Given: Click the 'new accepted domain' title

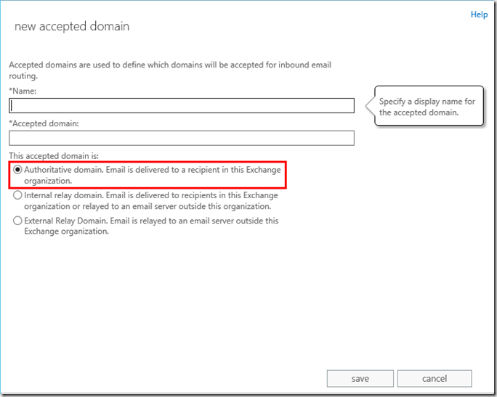Looking at the screenshot, I should [72, 27].
